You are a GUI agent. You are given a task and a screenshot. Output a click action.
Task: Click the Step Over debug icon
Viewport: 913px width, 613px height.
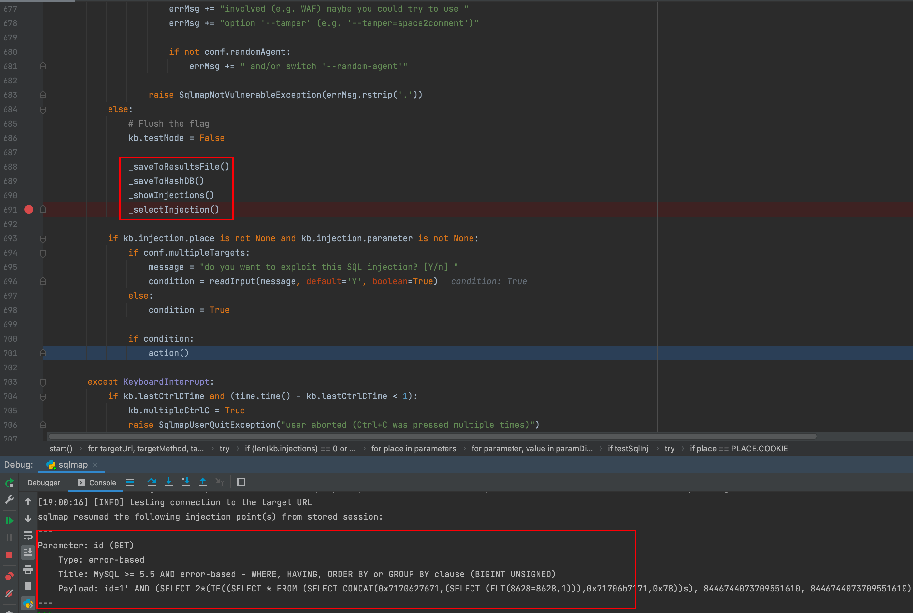[152, 482]
